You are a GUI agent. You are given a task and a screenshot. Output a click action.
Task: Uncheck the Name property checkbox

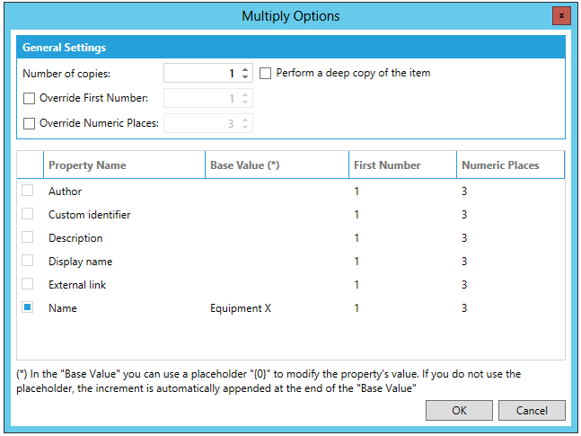point(29,307)
